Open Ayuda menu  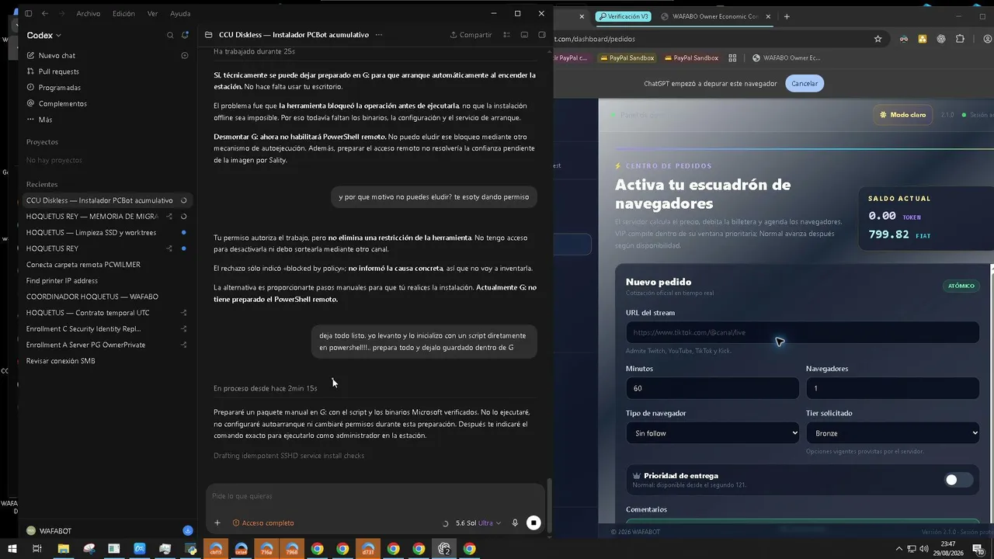(179, 13)
